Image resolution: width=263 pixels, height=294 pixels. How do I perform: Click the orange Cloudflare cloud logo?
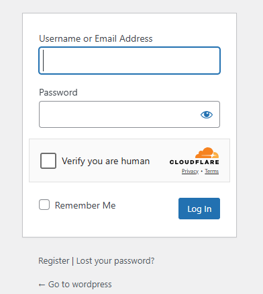point(207,153)
